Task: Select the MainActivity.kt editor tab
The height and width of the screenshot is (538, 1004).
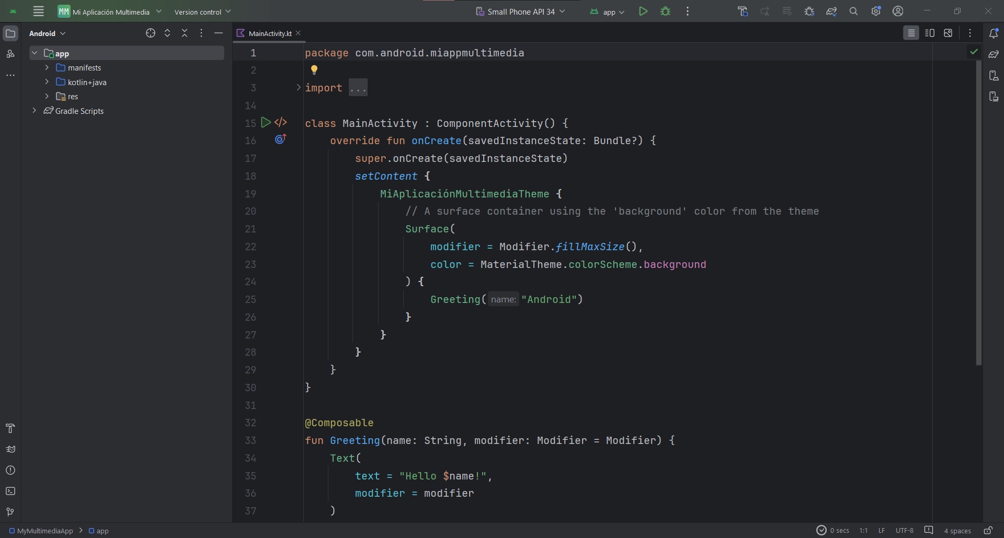Action: tap(269, 33)
